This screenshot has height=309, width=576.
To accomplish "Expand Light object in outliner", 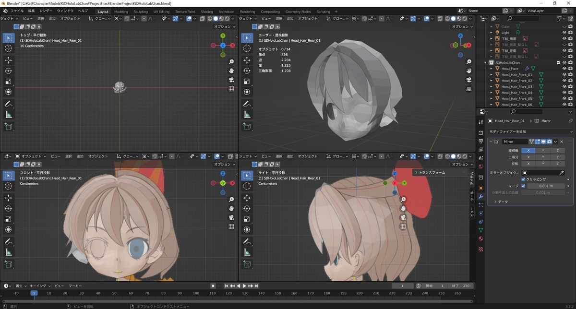I will pos(491,33).
